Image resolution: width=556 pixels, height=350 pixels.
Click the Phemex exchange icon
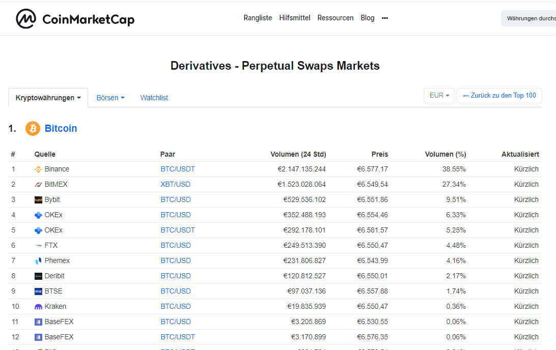coord(38,261)
